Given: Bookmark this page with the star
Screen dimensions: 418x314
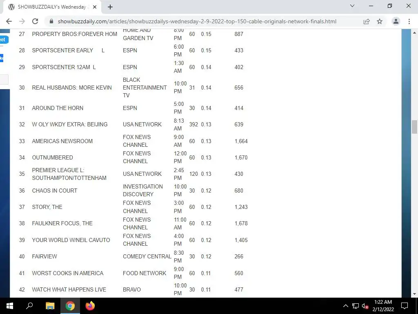Looking at the screenshot, I should 380,21.
